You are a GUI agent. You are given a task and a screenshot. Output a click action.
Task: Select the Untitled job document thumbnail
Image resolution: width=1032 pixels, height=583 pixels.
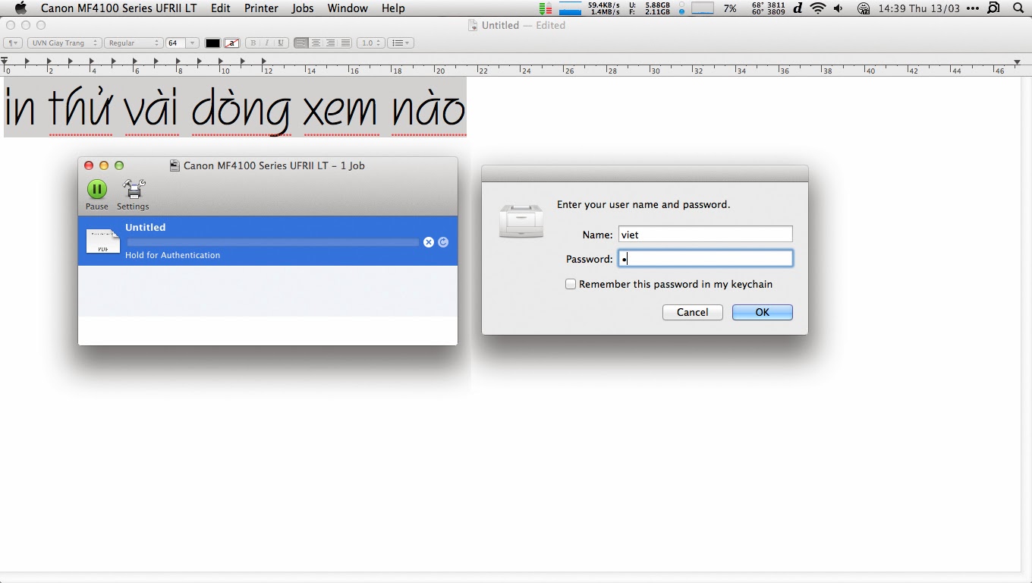(x=103, y=241)
